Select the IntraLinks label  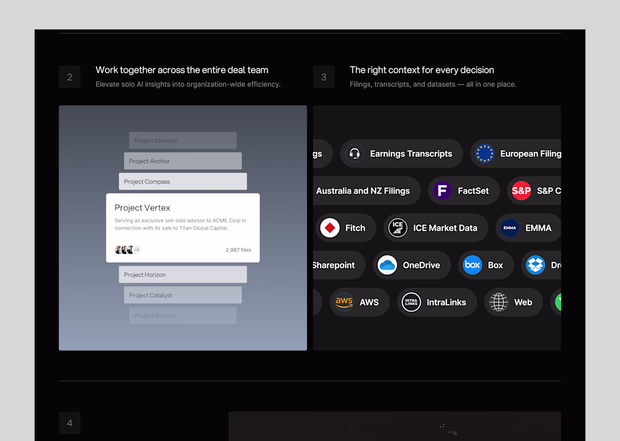click(446, 302)
